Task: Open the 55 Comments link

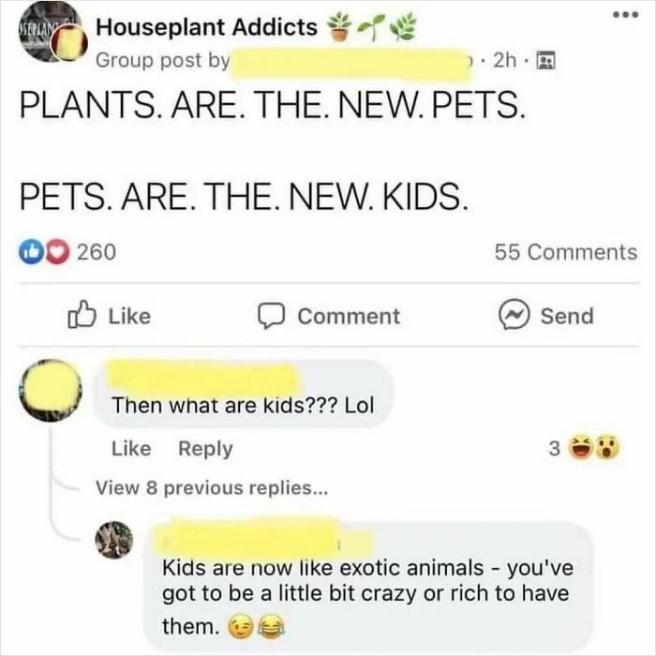Action: (566, 252)
